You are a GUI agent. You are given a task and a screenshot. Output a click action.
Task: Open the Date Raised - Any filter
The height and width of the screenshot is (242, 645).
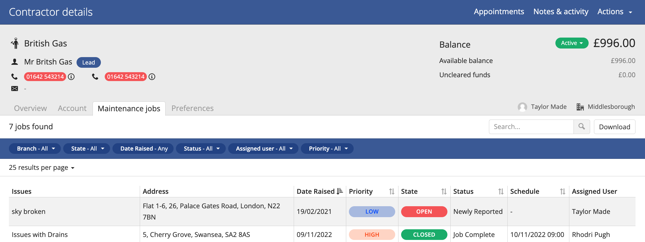(x=143, y=149)
